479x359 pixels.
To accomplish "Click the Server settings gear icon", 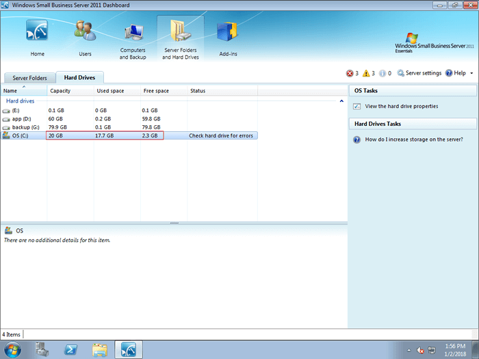I will 400,73.
